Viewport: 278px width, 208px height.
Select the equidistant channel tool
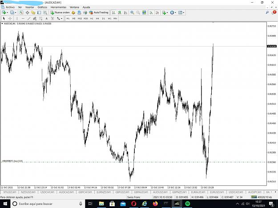35,18
